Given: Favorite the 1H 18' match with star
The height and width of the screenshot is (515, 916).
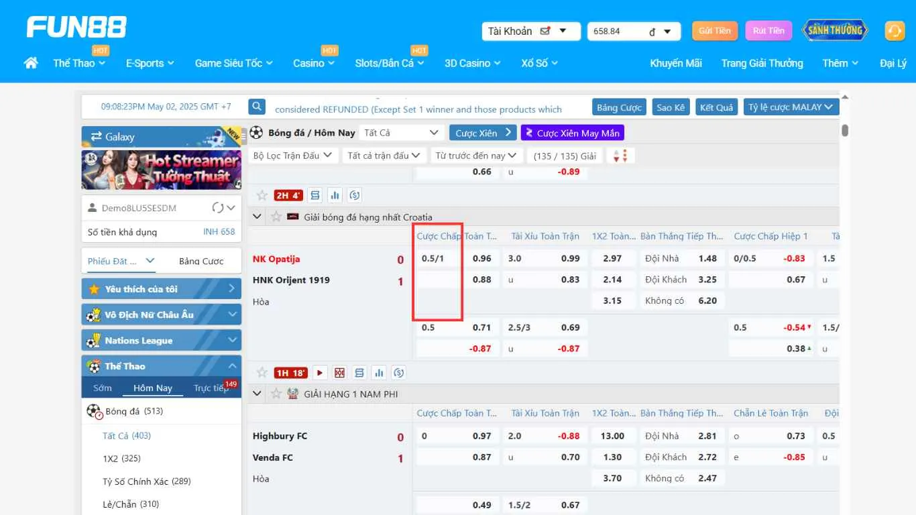Looking at the screenshot, I should tap(262, 372).
